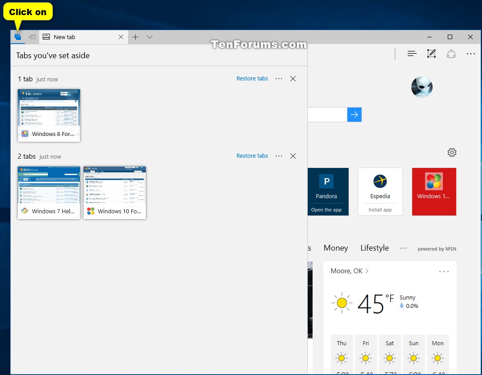Close the 1 tab set-aside group
This screenshot has width=482, height=375.
point(293,79)
